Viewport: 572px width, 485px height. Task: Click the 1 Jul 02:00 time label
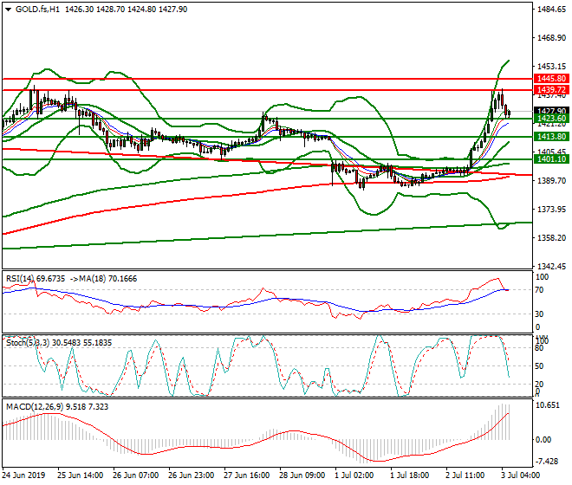(354, 475)
